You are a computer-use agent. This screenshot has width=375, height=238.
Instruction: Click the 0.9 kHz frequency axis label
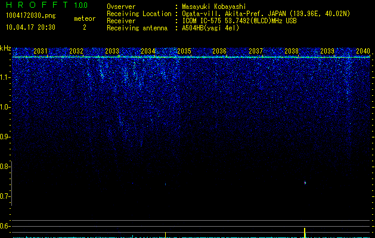[x=5, y=137]
